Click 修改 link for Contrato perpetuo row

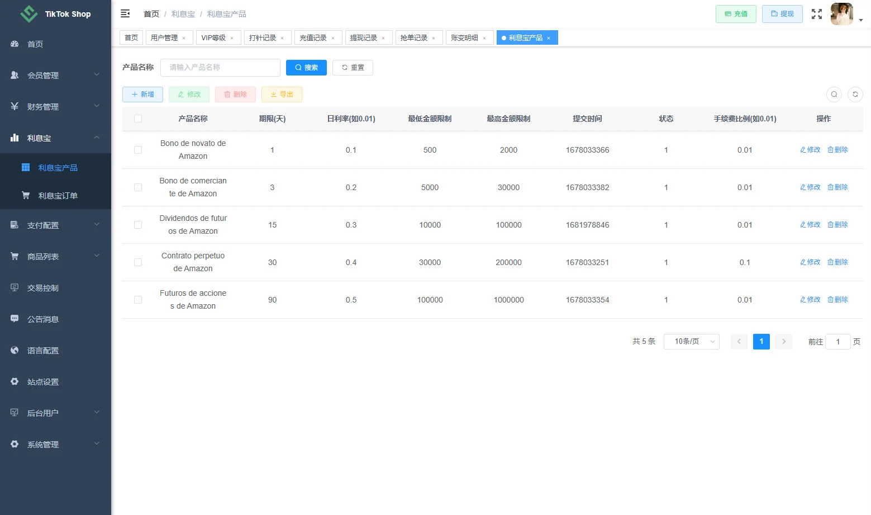pyautogui.click(x=810, y=262)
